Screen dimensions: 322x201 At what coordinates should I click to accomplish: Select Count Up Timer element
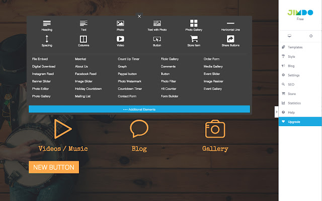coord(129,59)
